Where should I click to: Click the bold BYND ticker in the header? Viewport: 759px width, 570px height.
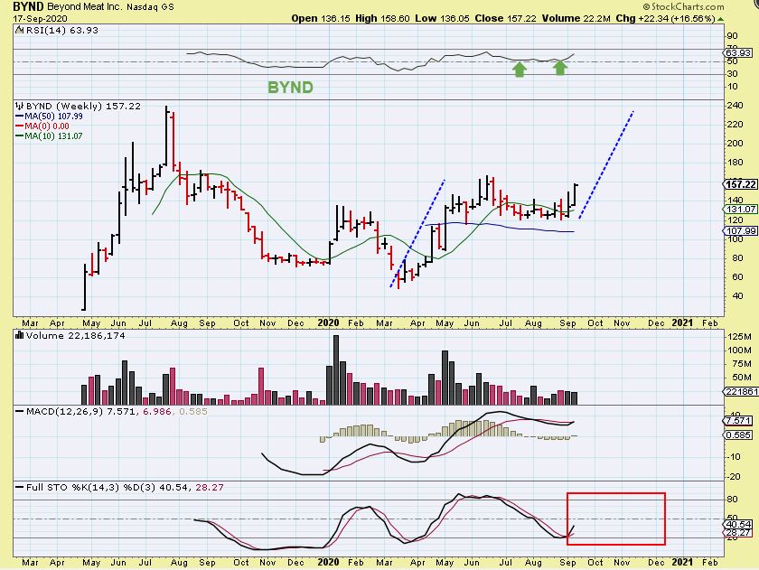pos(28,6)
